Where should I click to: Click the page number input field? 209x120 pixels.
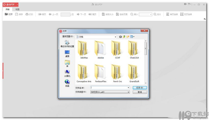tap(65, 15)
